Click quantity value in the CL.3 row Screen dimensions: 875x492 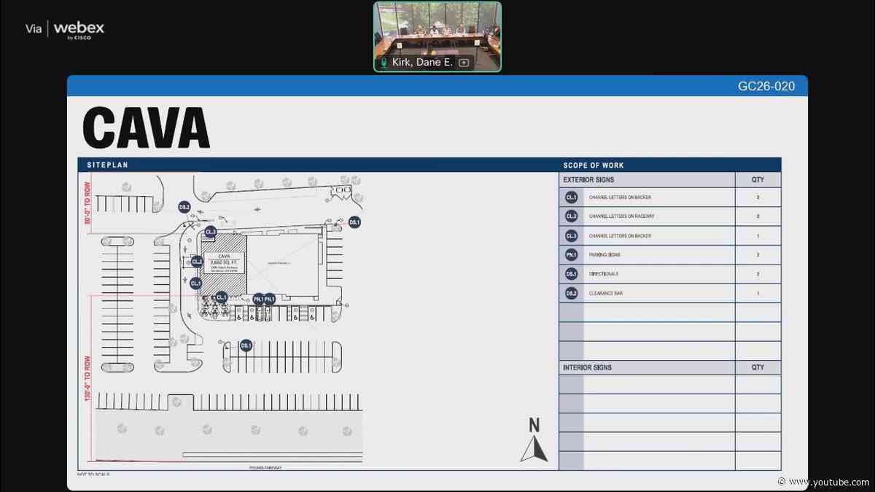point(758,235)
